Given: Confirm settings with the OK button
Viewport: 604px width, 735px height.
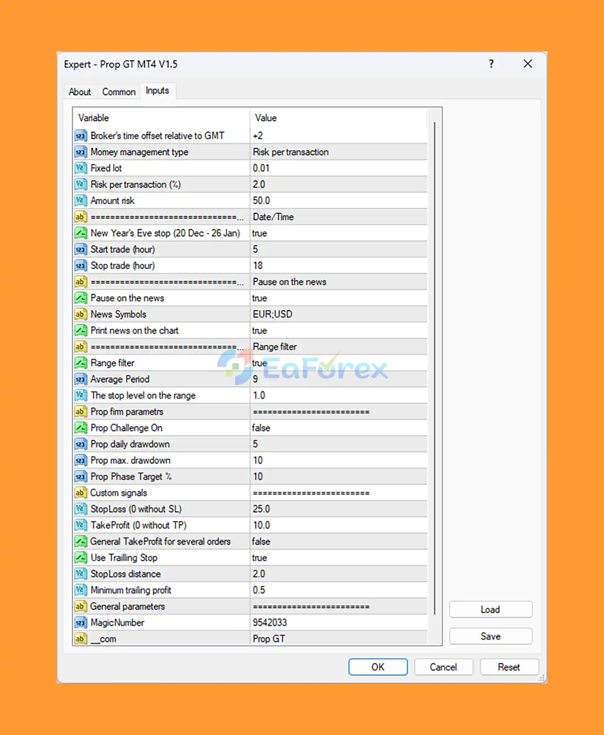Looking at the screenshot, I should (x=378, y=667).
